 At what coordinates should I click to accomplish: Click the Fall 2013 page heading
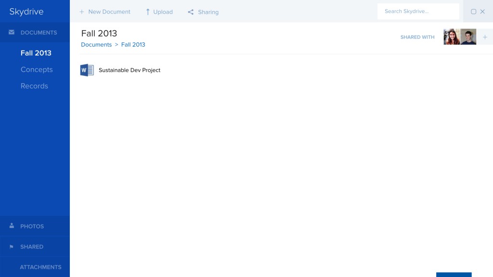click(99, 33)
